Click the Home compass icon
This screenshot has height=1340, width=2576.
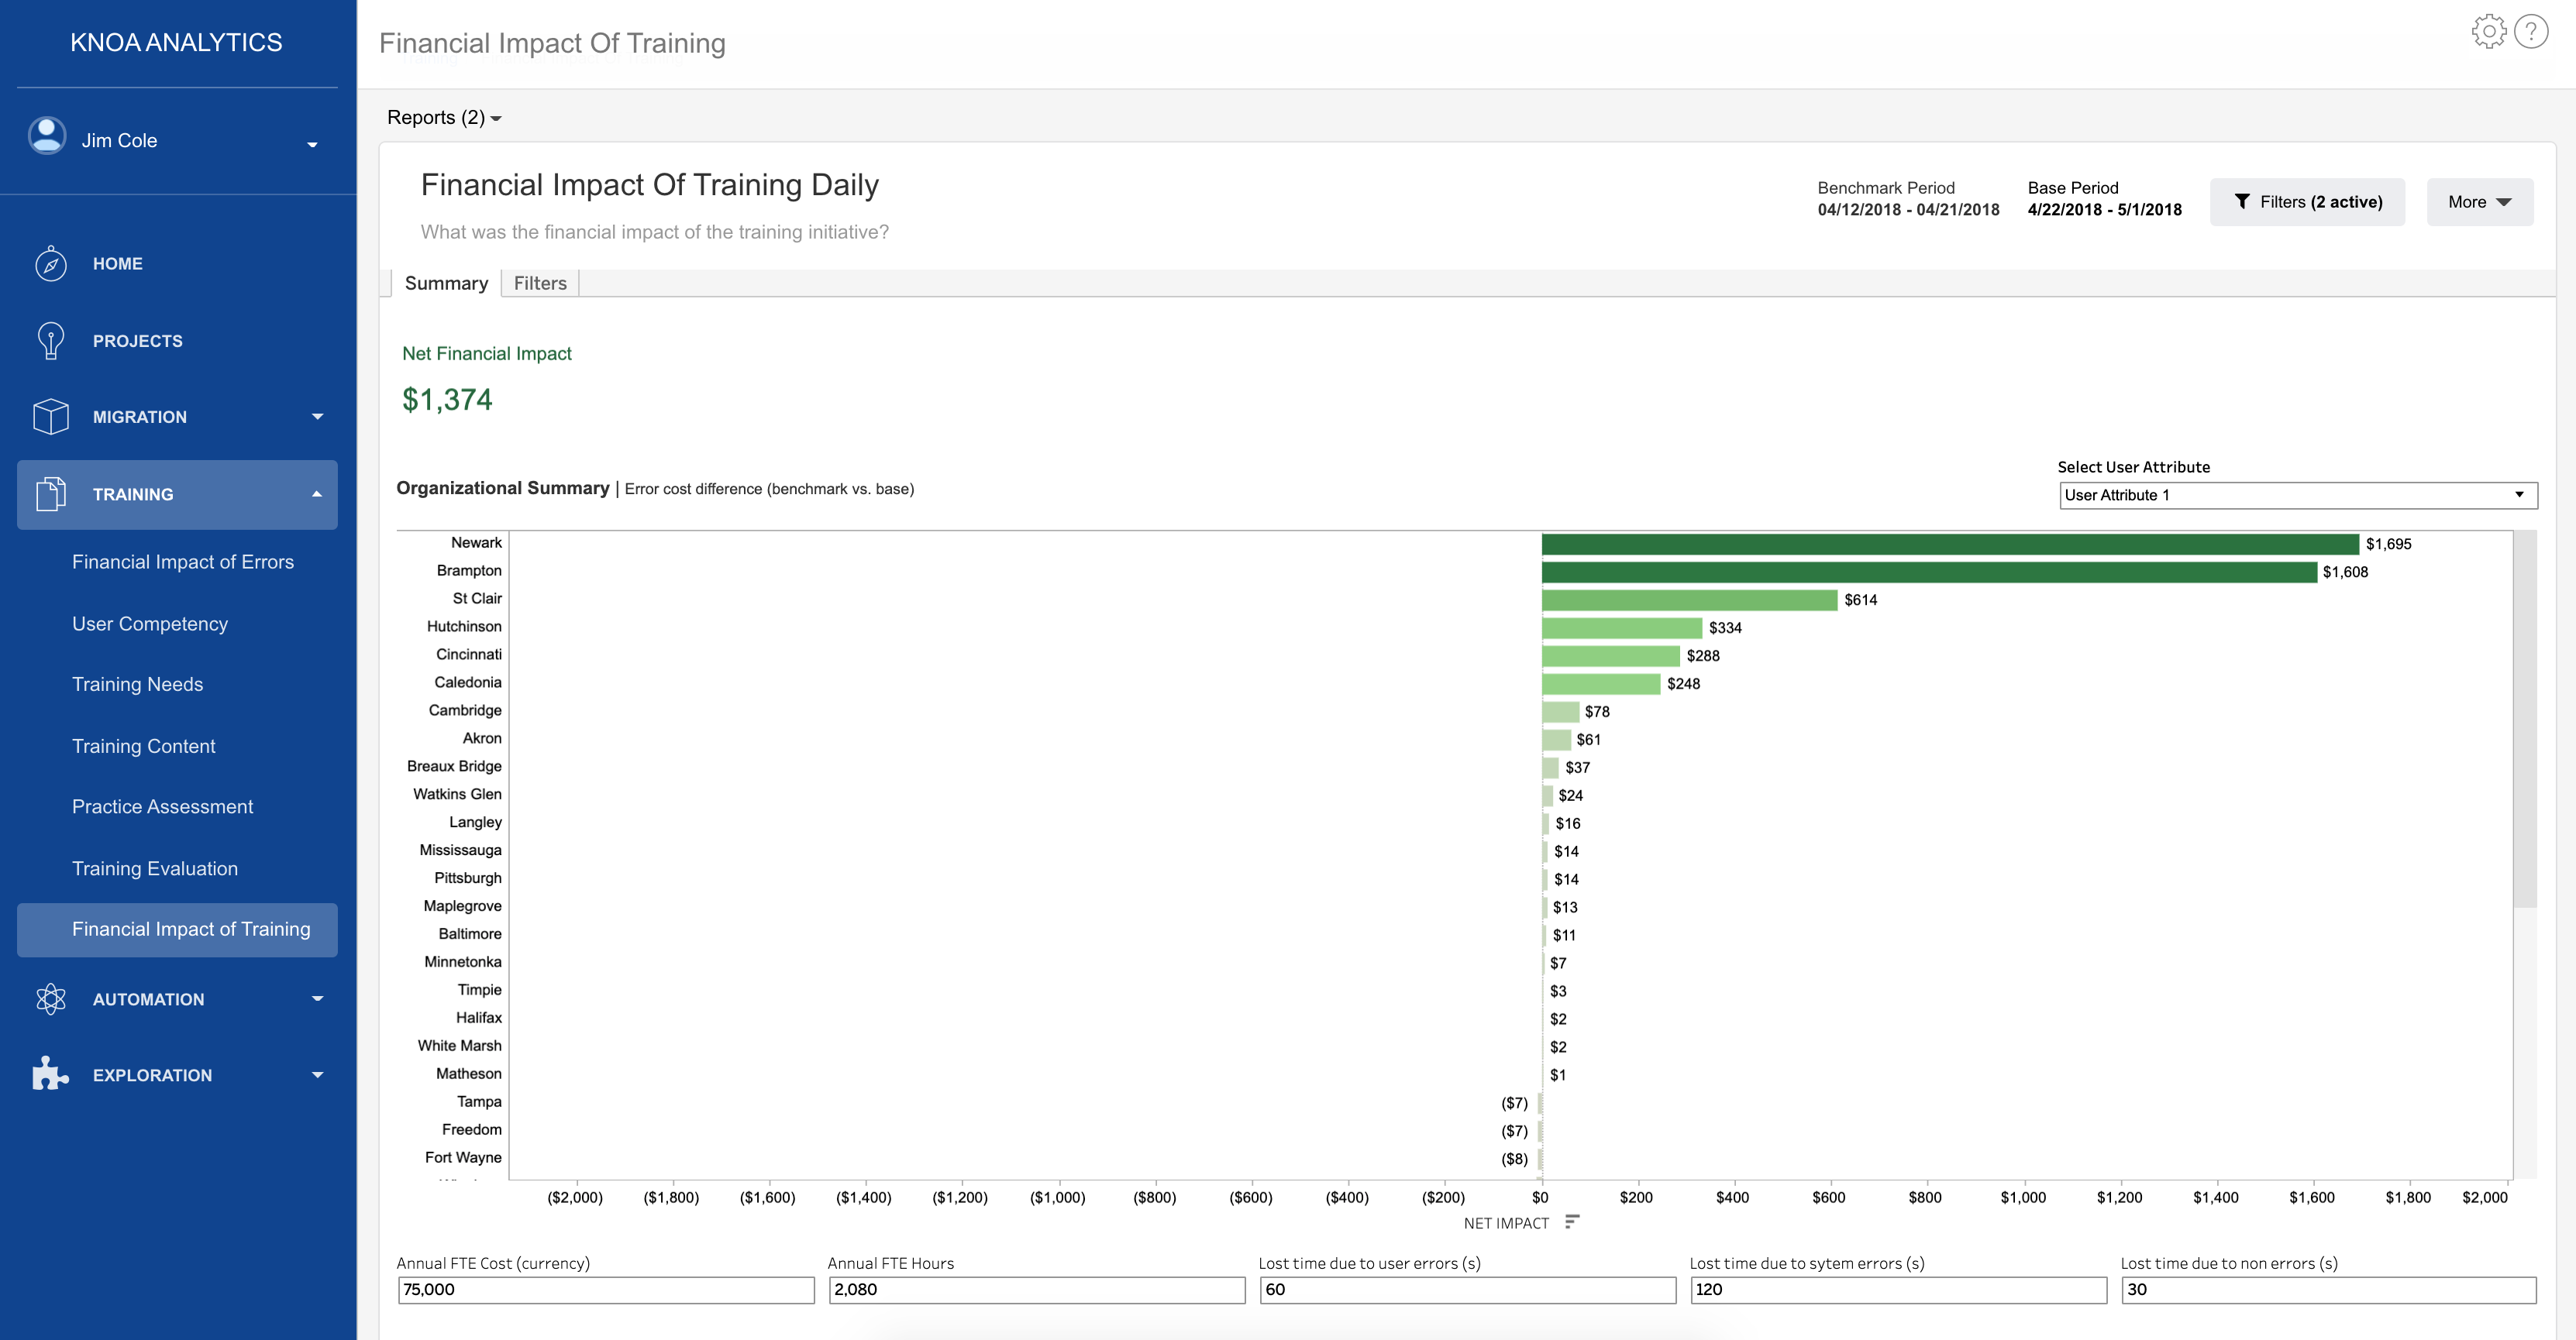pos(50,264)
